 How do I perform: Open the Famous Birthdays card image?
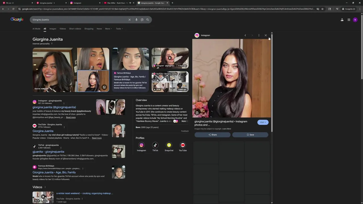[x=130, y=59]
